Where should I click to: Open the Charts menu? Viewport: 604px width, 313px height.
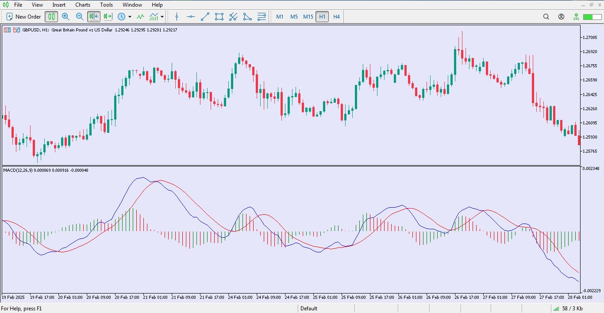(x=83, y=5)
